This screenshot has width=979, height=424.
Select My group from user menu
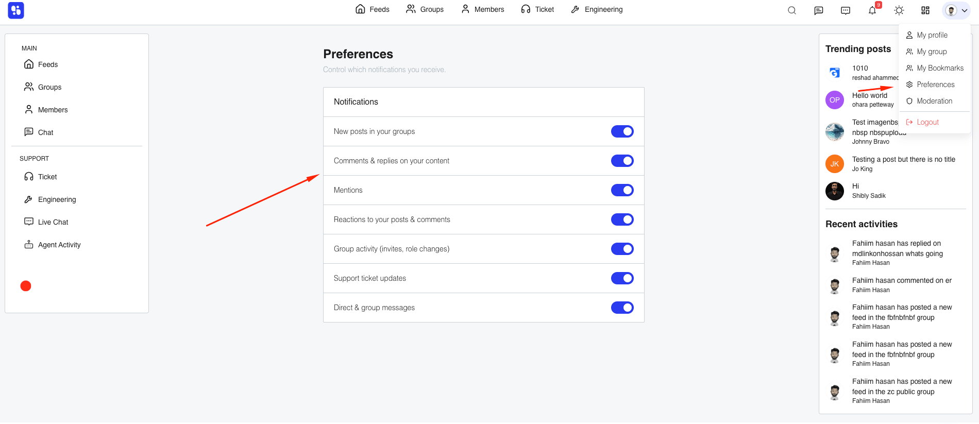coord(935,52)
